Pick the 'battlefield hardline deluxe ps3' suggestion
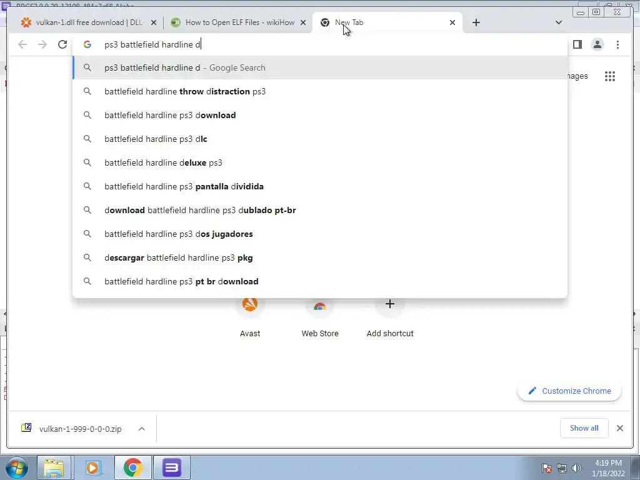The height and width of the screenshot is (480, 640). click(x=320, y=162)
